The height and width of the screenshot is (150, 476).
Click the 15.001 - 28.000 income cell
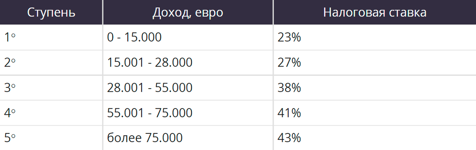188,63
